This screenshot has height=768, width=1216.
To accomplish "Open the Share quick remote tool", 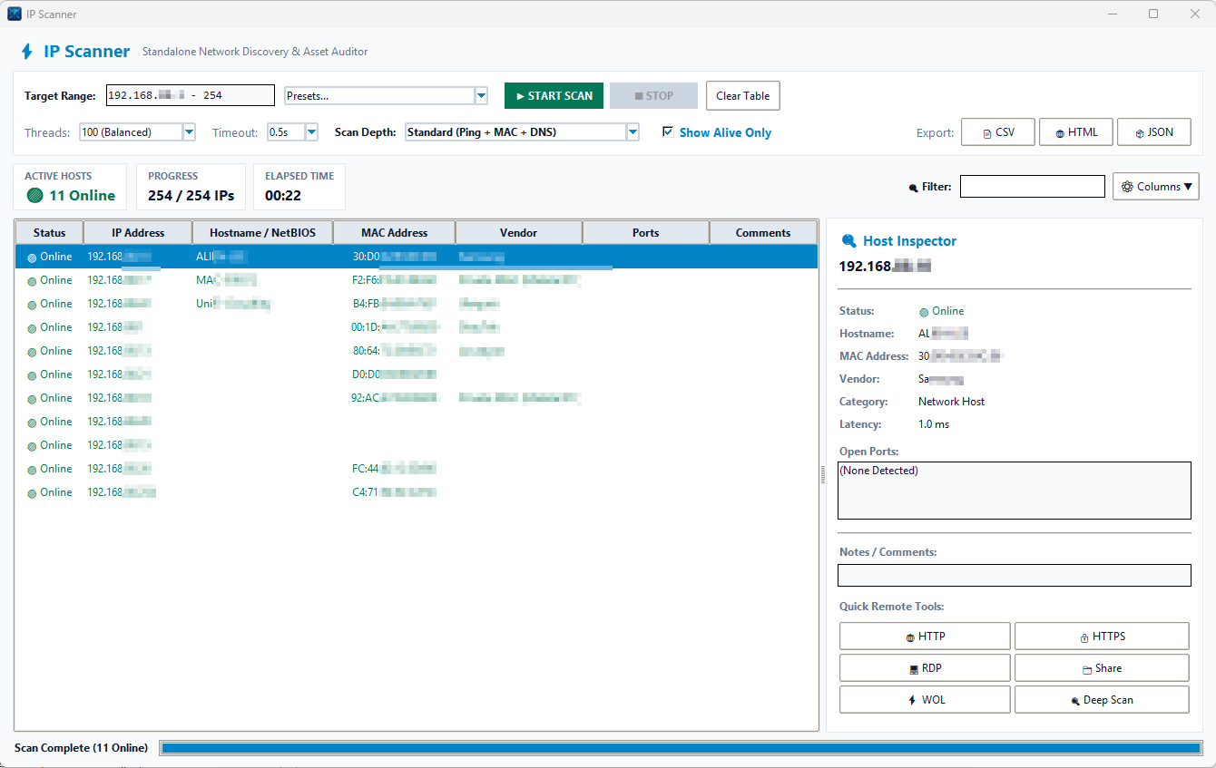I will [1102, 668].
